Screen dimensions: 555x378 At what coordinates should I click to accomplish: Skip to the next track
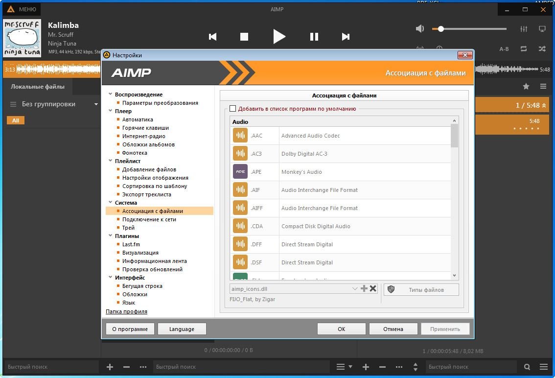[346, 37]
